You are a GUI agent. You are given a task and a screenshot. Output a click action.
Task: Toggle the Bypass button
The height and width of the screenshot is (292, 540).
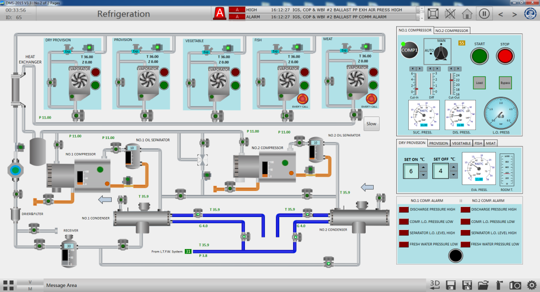click(x=505, y=83)
